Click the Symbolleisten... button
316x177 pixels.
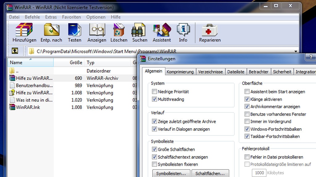(171, 173)
